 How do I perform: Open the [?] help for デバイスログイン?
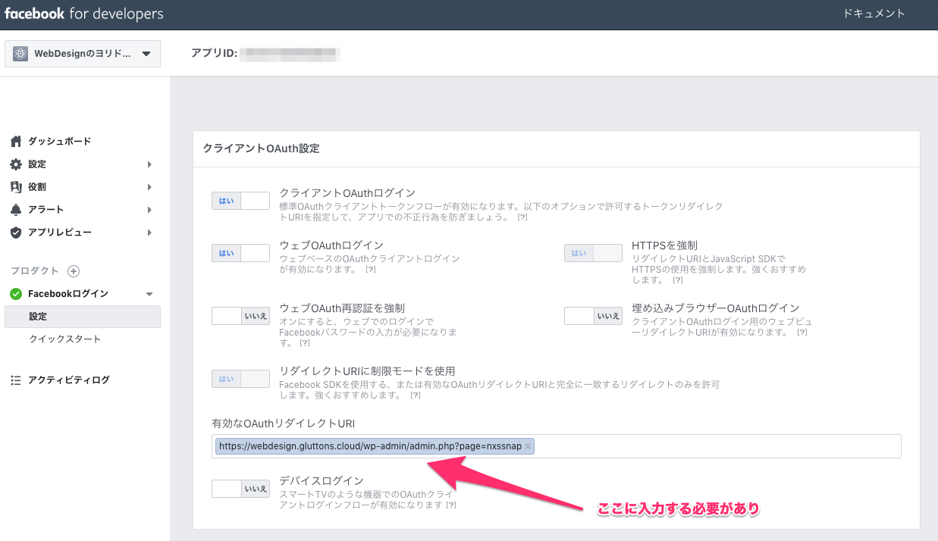[x=450, y=505]
